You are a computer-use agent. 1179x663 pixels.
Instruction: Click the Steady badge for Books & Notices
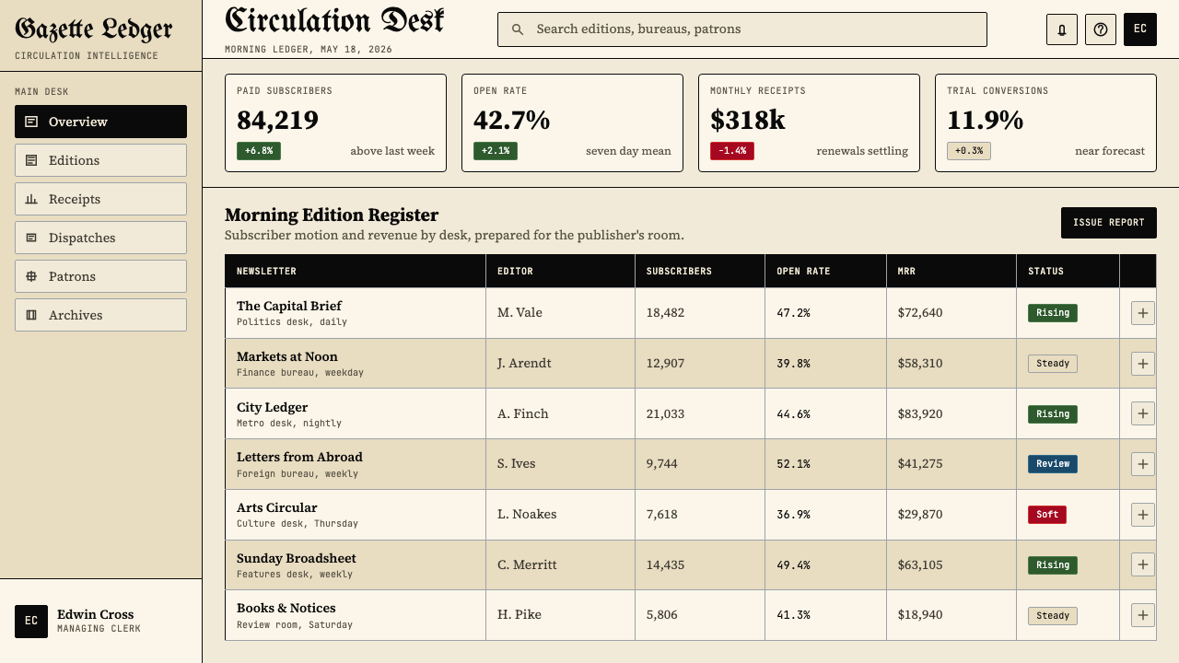tap(1053, 615)
